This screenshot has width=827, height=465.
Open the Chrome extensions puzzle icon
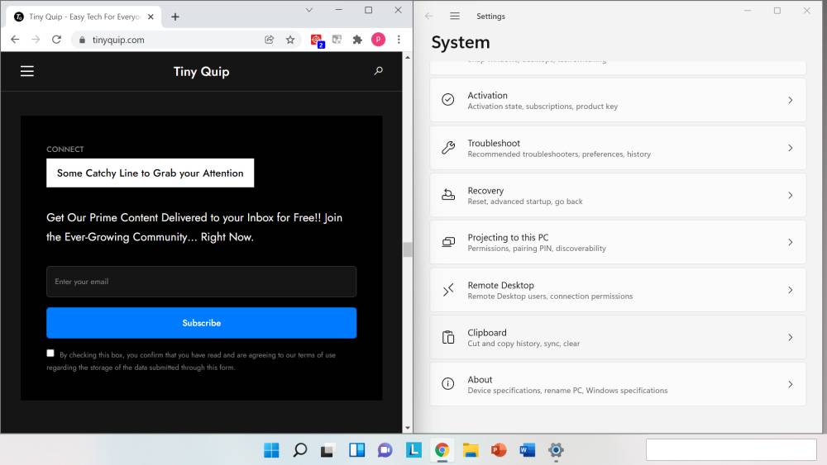coord(357,40)
